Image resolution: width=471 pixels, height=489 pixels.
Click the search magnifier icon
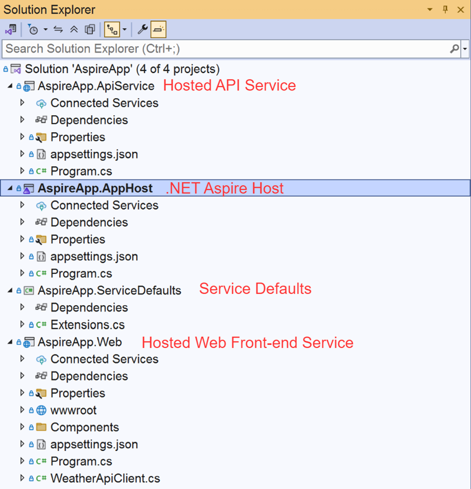point(454,49)
